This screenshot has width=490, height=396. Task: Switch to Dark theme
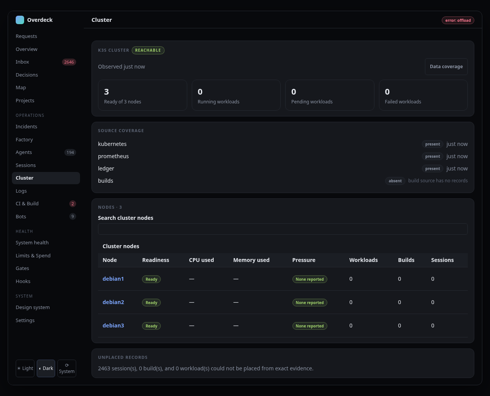[x=46, y=368]
